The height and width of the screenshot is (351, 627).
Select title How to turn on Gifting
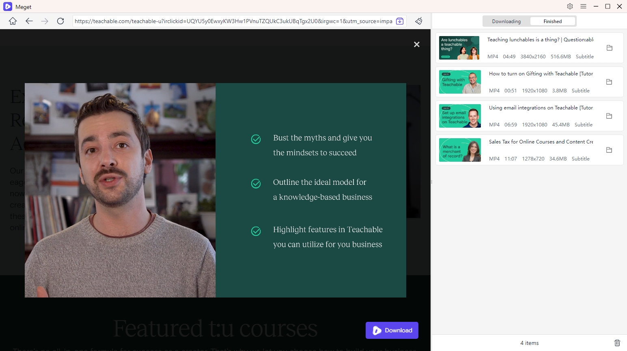tap(541, 74)
